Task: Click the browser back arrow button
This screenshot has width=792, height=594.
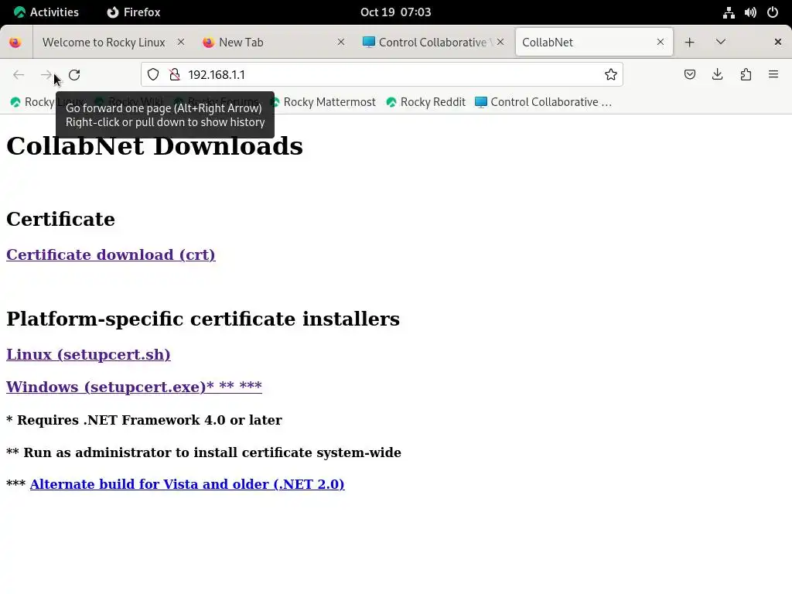Action: (x=19, y=75)
